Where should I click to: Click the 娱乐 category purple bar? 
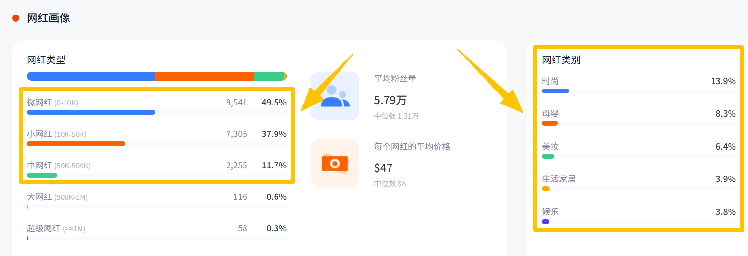[545, 222]
